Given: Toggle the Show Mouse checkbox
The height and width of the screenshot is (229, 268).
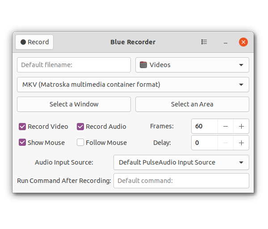Looking at the screenshot, I should coord(22,142).
